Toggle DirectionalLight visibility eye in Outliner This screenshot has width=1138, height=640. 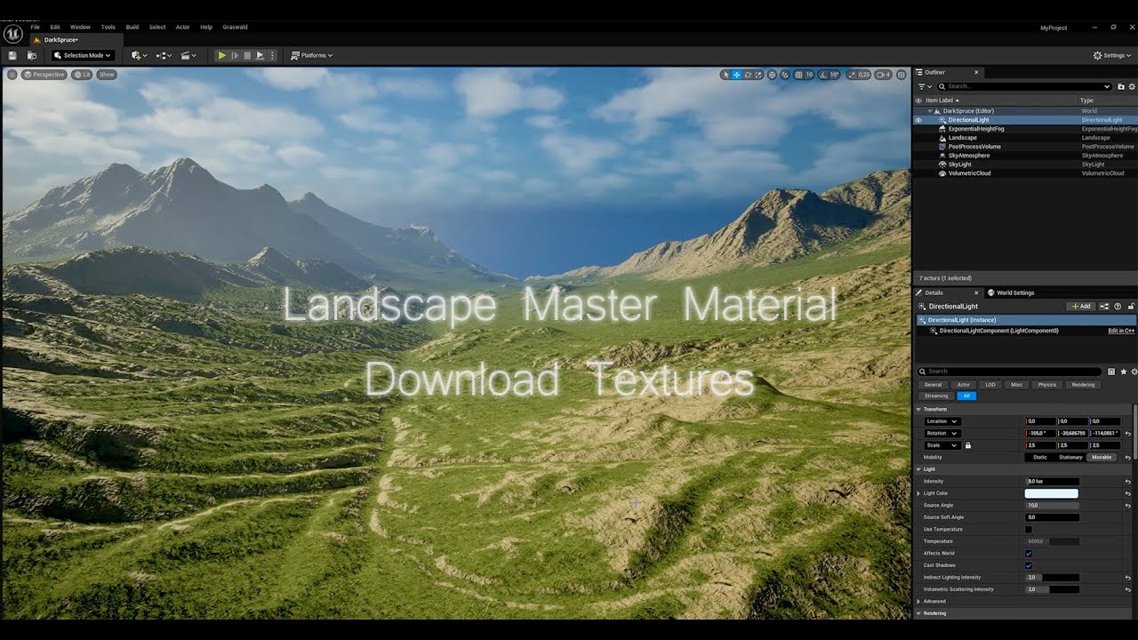pyautogui.click(x=919, y=120)
